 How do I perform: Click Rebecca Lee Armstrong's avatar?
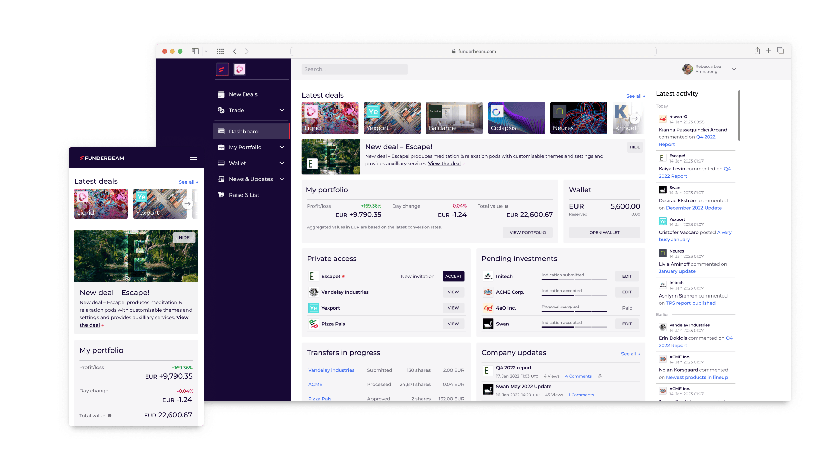pos(687,69)
